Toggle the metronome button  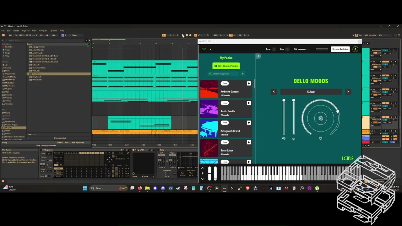coord(47,35)
